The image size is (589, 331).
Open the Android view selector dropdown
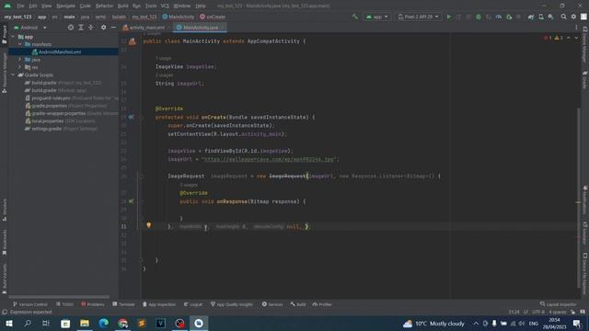coord(30,28)
